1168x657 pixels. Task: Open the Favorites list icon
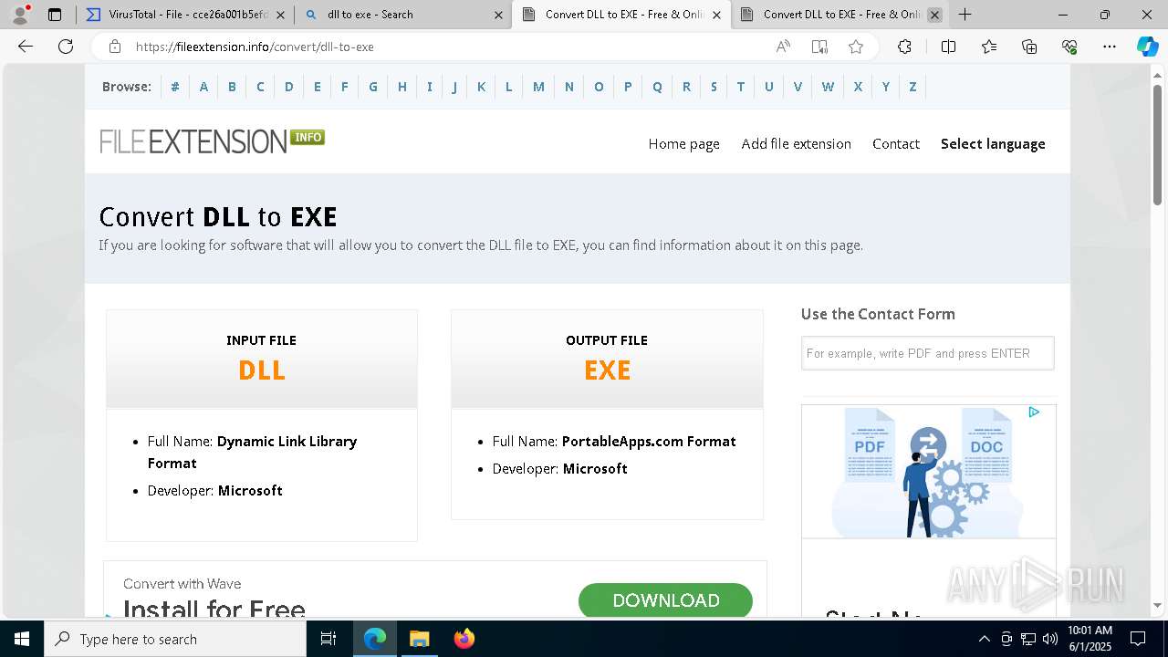click(989, 47)
